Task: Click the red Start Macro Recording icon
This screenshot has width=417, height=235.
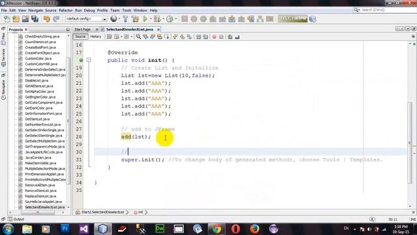Action: pyautogui.click(x=214, y=37)
